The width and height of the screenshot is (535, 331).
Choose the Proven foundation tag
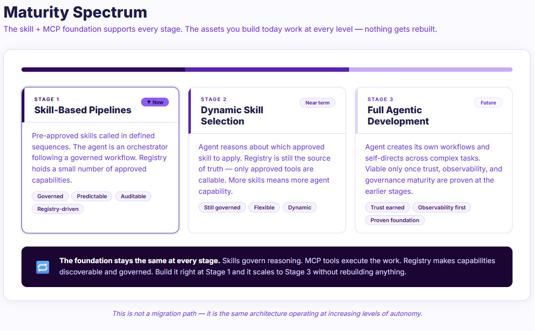pyautogui.click(x=395, y=220)
